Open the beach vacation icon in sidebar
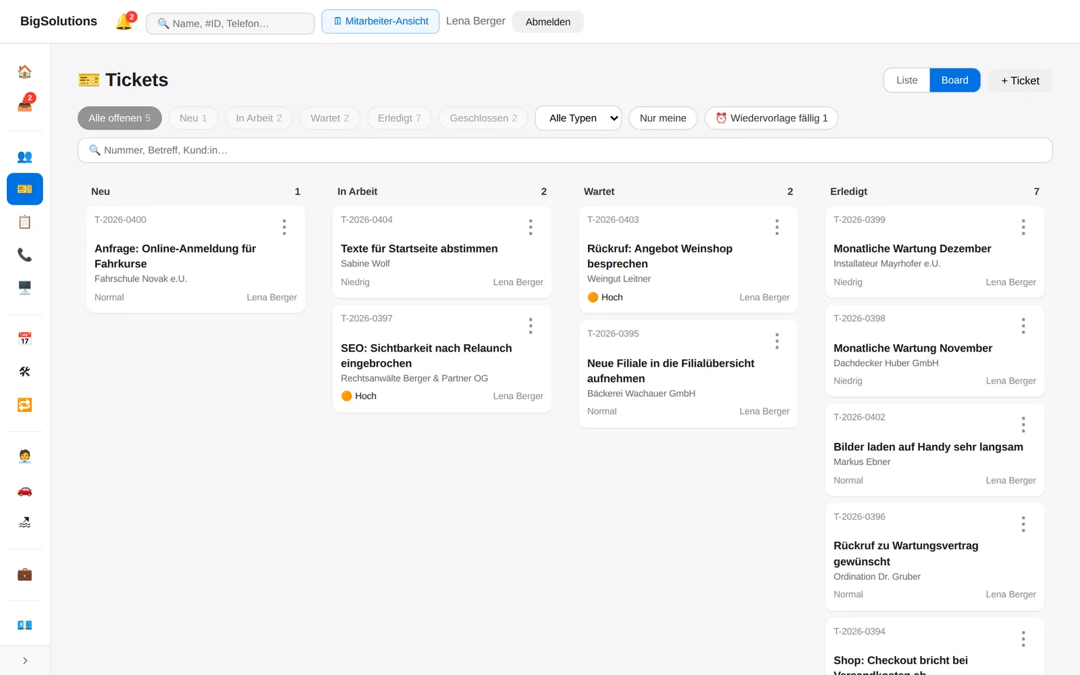Viewport: 1080px width, 675px height. [25, 522]
